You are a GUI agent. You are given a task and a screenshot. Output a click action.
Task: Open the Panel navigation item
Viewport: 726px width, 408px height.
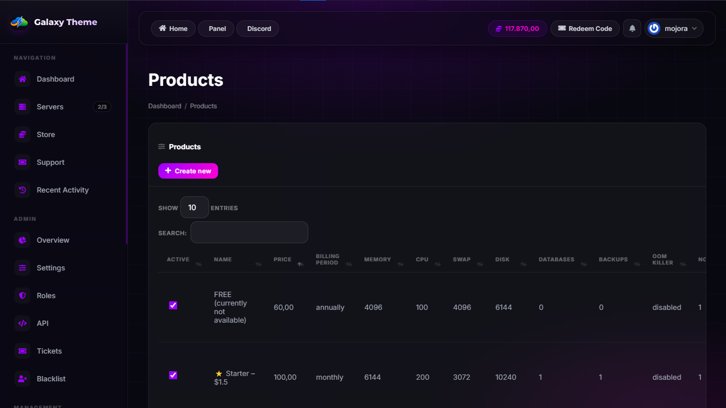click(216, 29)
